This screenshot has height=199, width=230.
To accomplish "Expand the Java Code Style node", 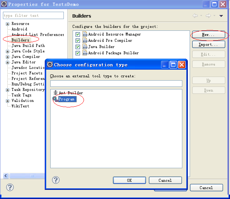I will coord(7,51).
